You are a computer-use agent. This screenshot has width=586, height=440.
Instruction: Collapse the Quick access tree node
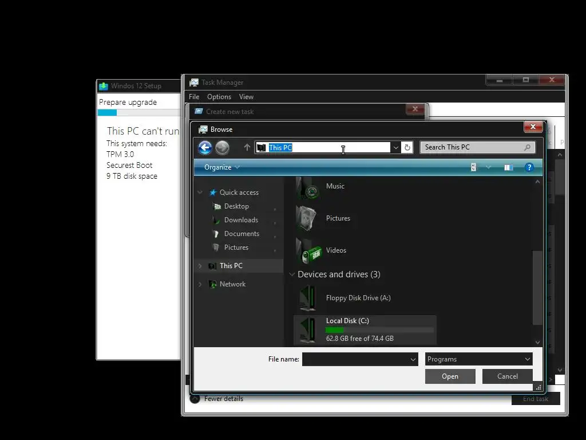[200, 192]
